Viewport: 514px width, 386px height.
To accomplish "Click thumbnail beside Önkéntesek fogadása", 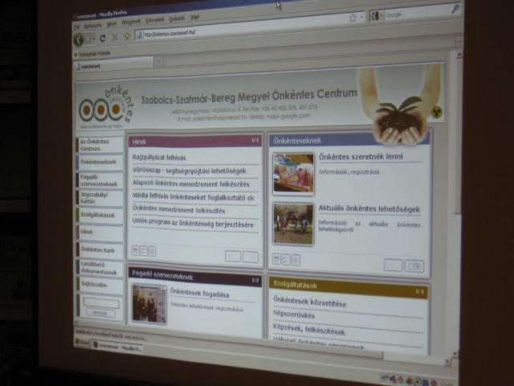I will tap(149, 303).
